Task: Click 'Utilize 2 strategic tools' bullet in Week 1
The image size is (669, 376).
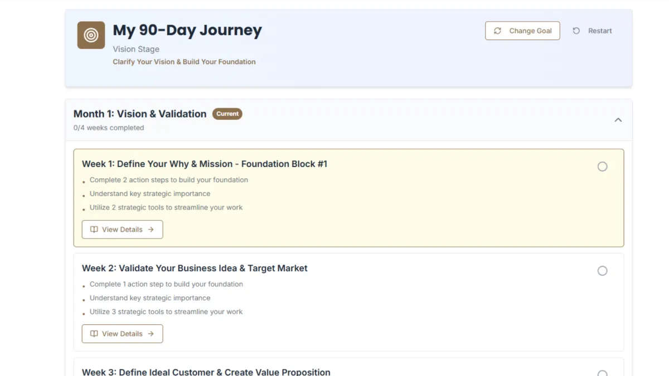Action: pos(166,207)
